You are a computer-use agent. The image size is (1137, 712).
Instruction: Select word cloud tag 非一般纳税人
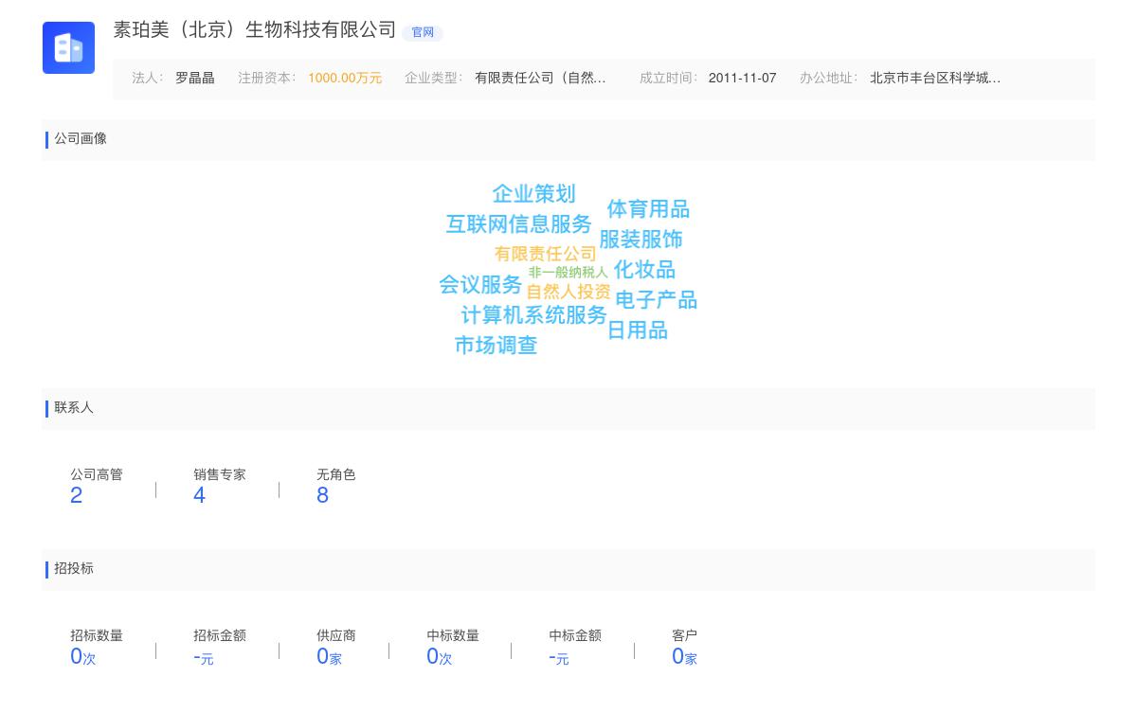point(568,273)
